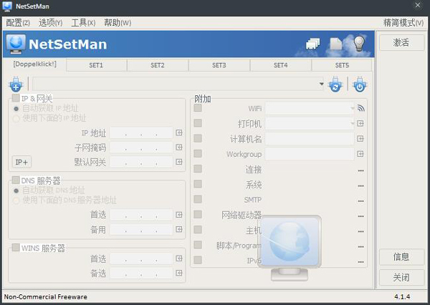Tick the SMTP checkbox
Screen dimensions: 430x305
(198, 199)
